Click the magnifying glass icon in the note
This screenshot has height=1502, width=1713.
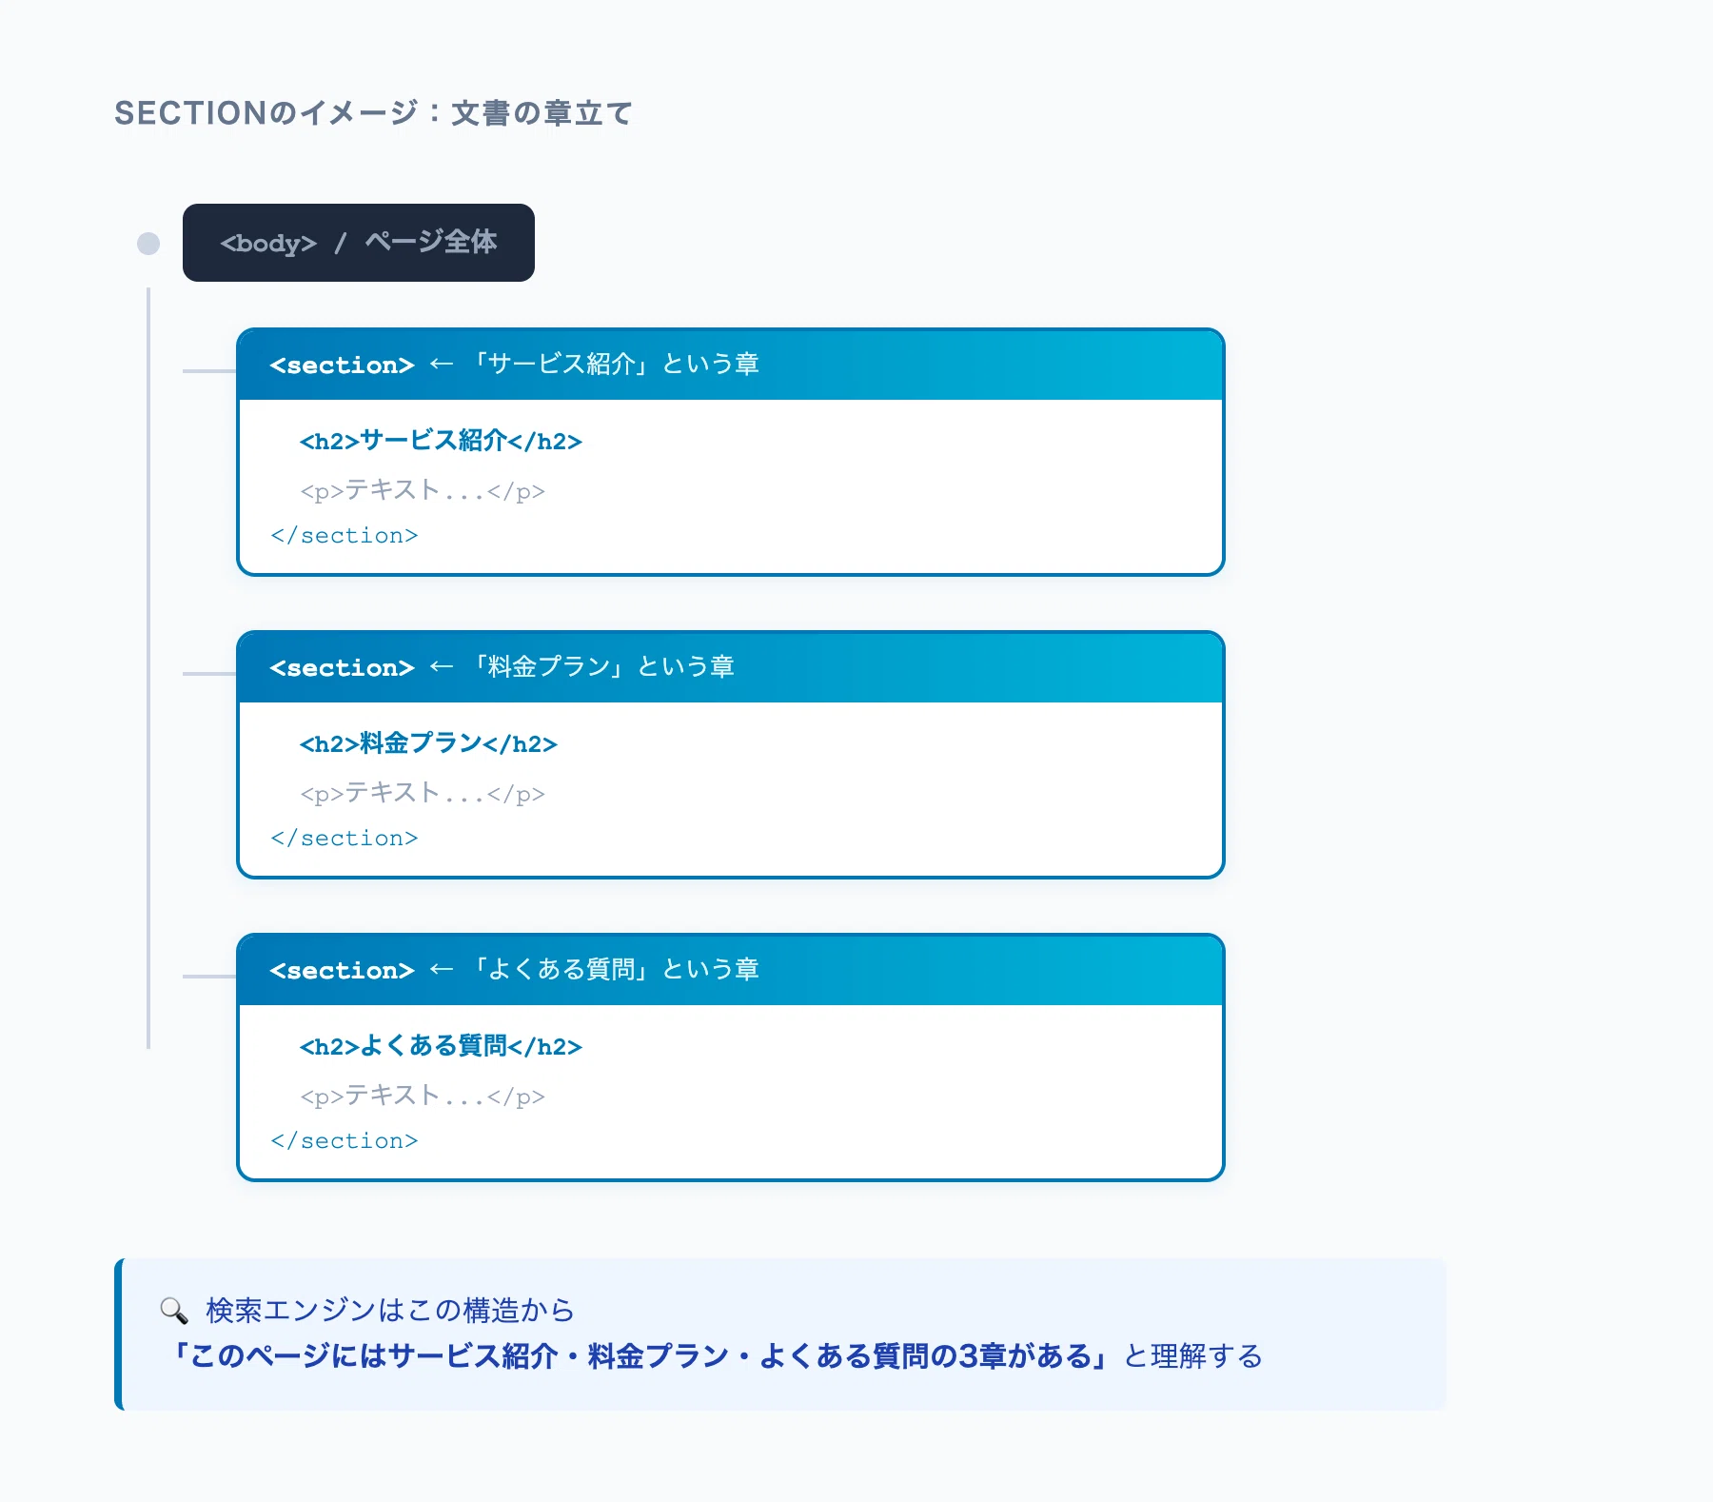tap(174, 1311)
